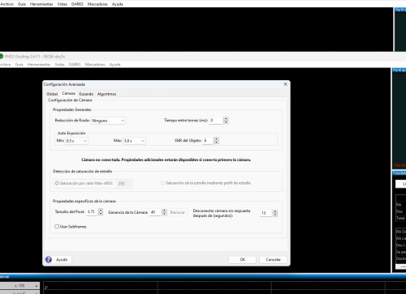This screenshot has width=406, height=294.
Task: Click the disconnect timeout seconds field
Action: [x=266, y=213]
